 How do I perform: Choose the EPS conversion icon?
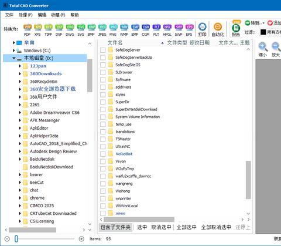pos(189,30)
